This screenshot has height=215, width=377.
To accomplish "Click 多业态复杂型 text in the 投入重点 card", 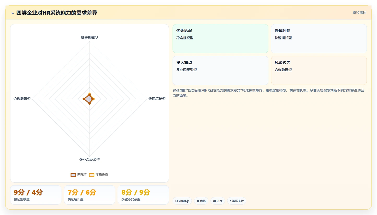I will click(x=186, y=70).
